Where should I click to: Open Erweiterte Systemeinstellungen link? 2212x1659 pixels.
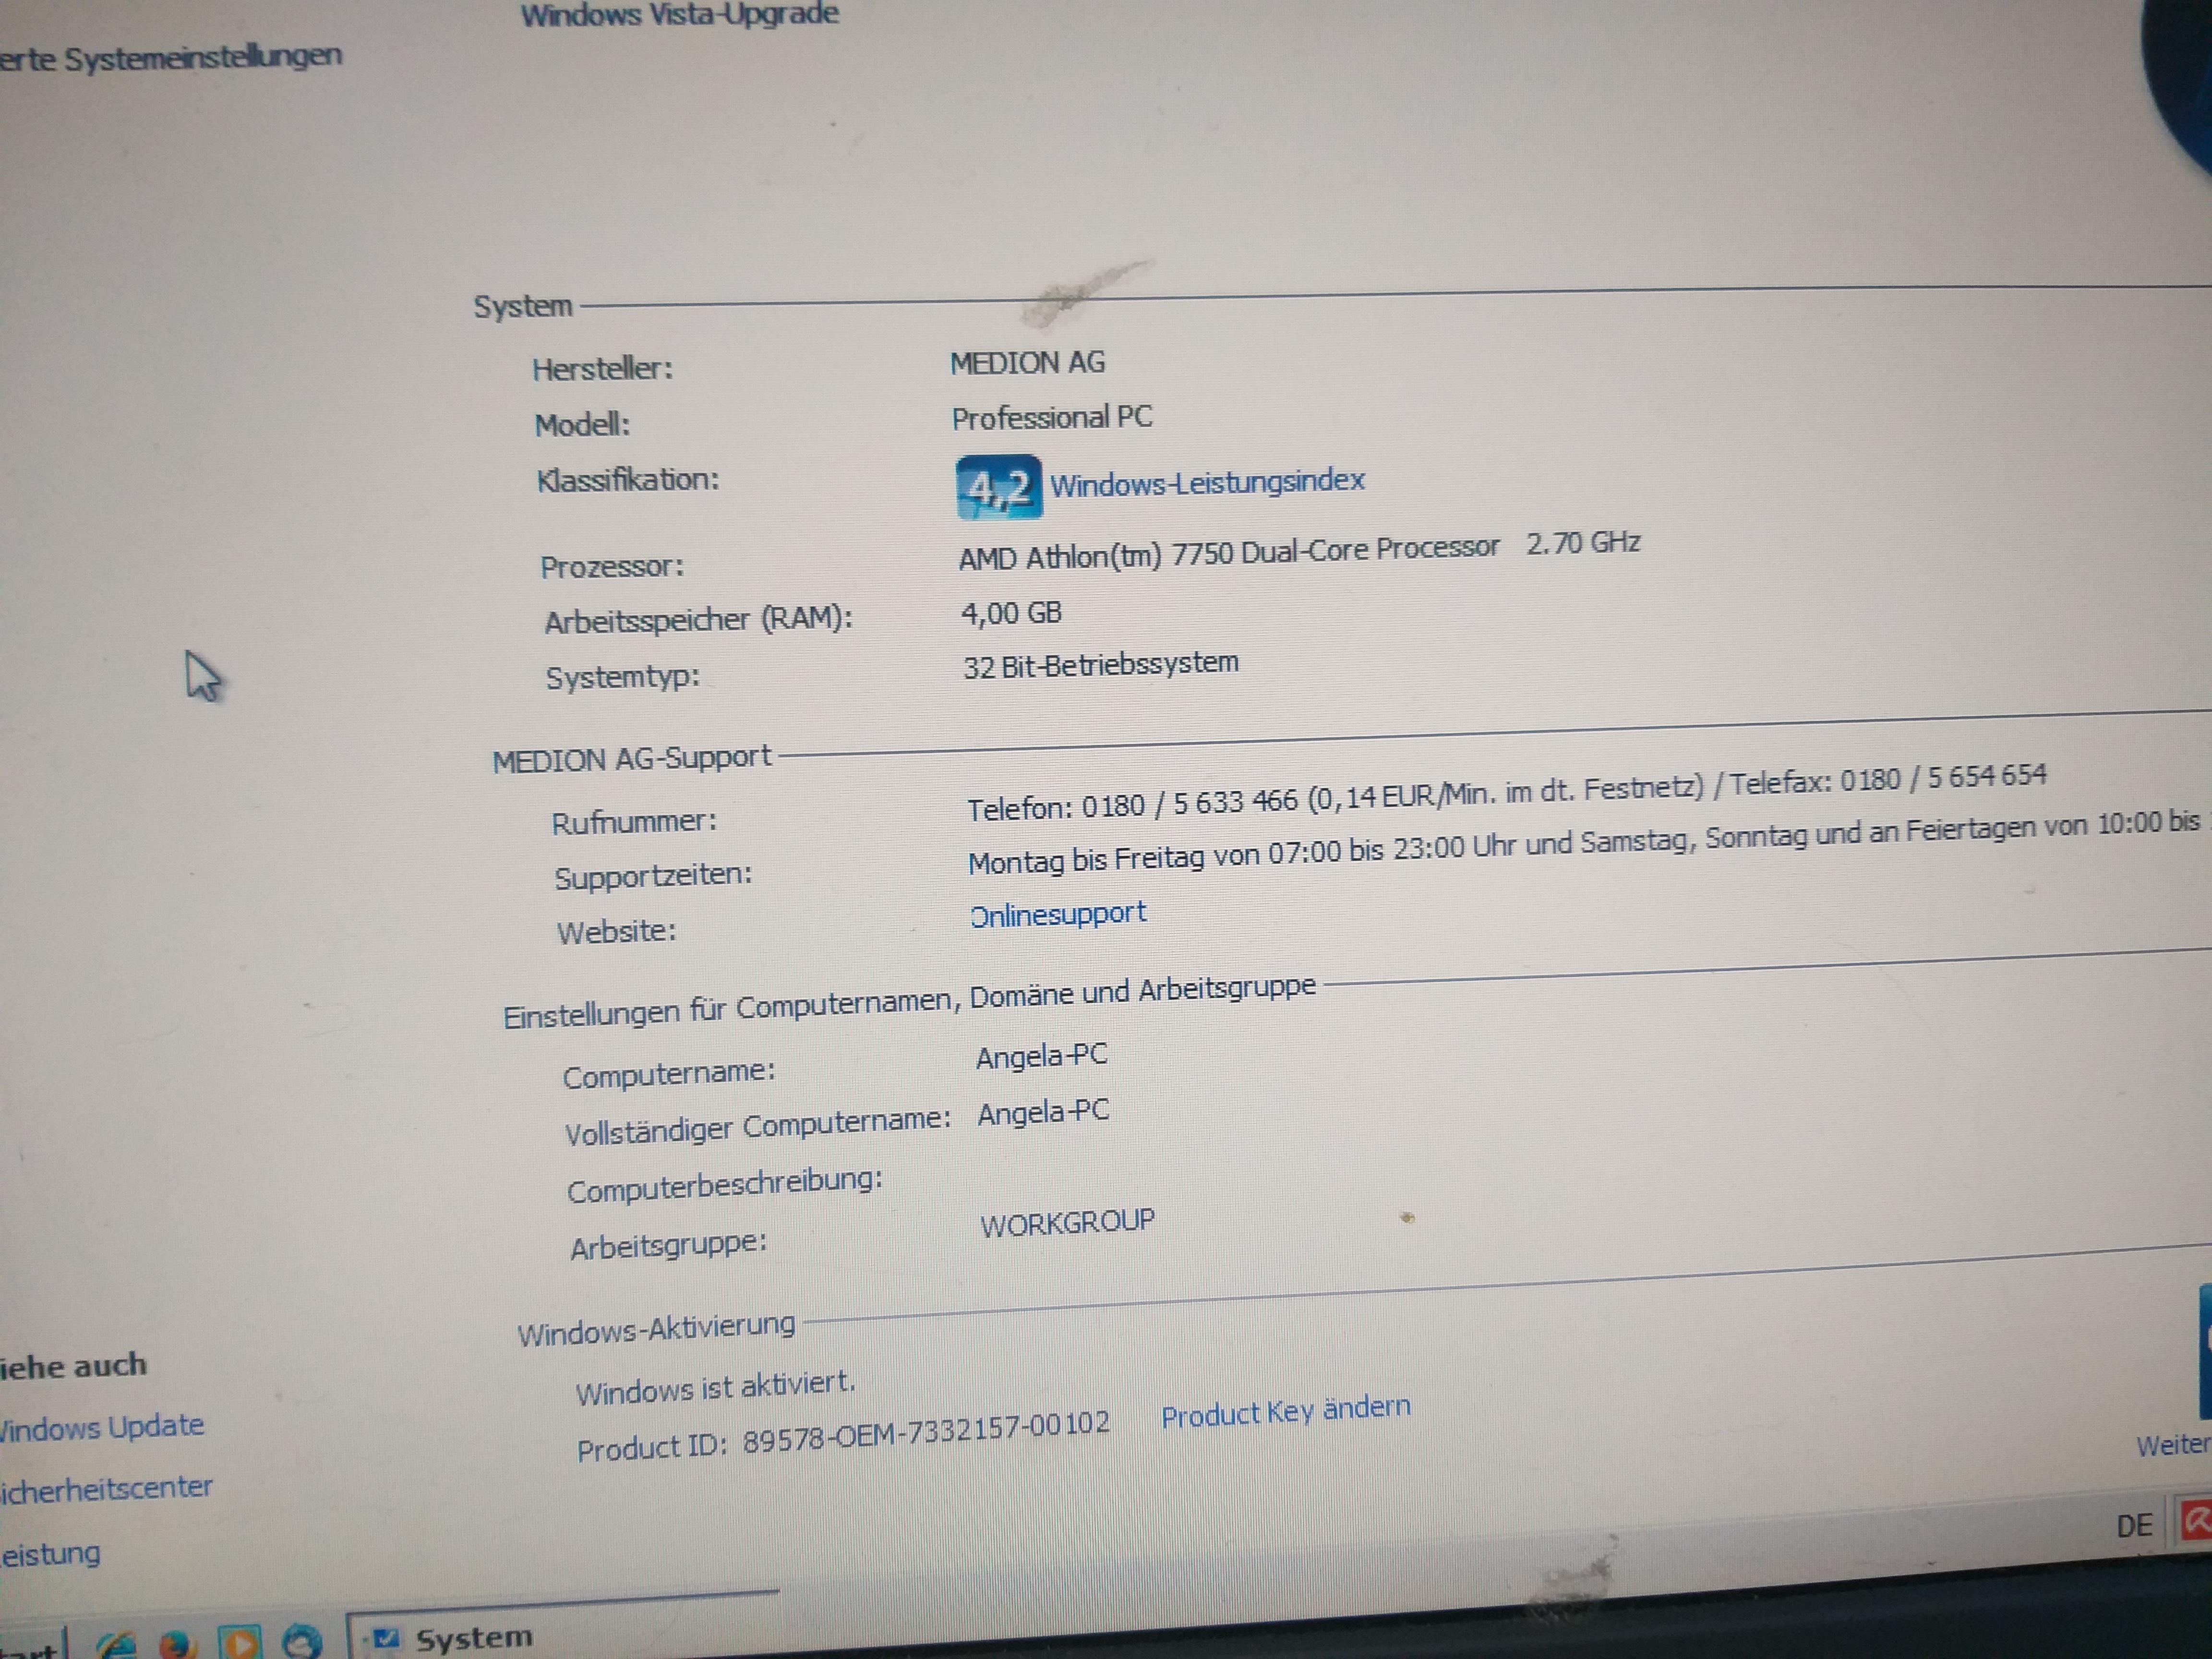(x=170, y=57)
